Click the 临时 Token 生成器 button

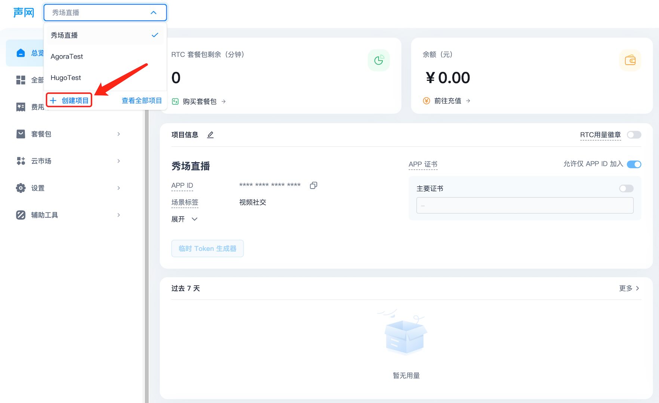point(207,249)
